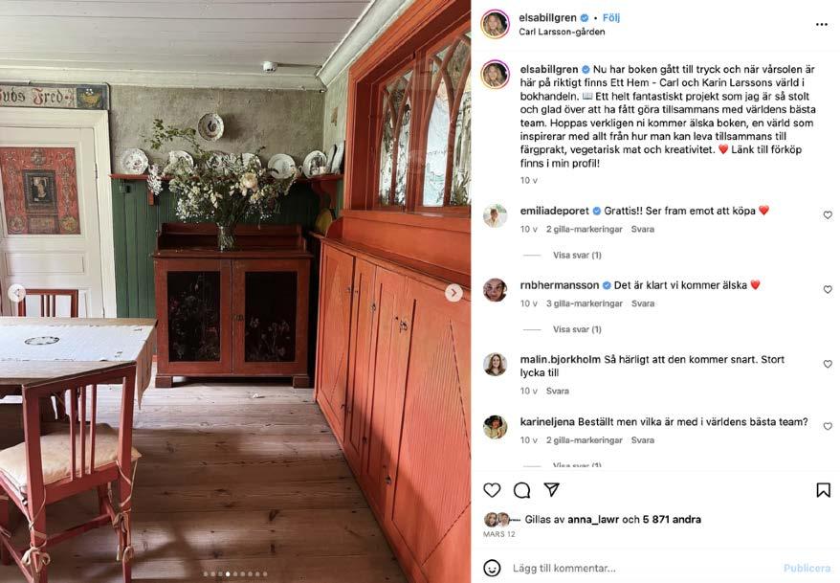Click Publicera to post comment
Image resolution: width=840 pixels, height=583 pixels.
807,568
